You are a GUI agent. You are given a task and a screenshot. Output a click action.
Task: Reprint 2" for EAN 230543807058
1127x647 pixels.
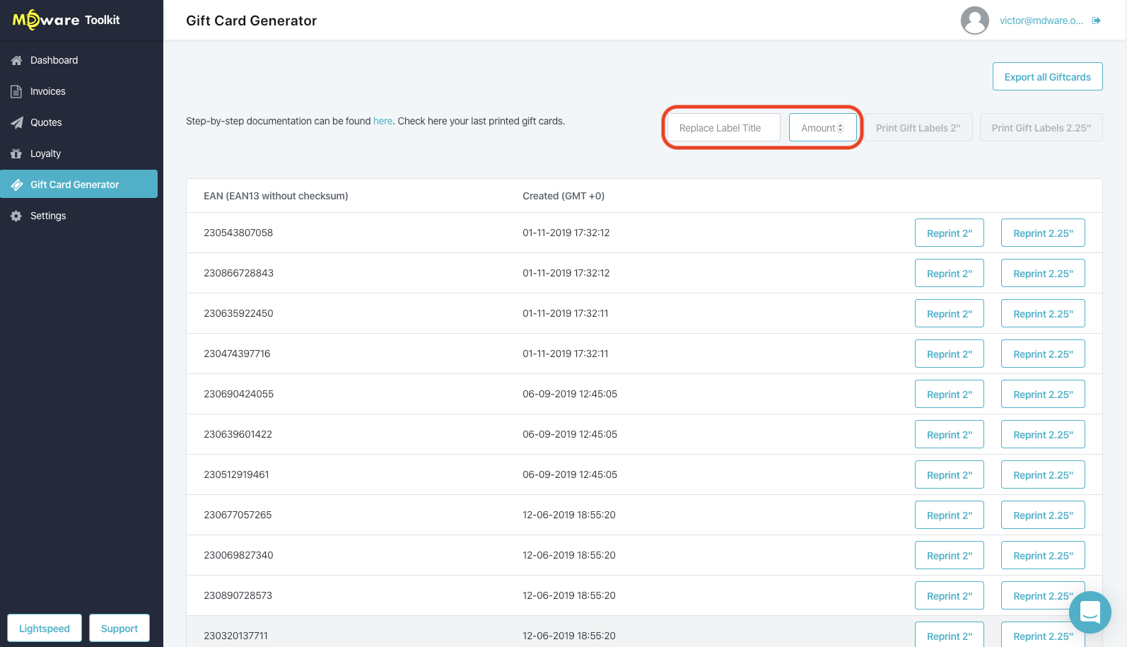point(950,233)
